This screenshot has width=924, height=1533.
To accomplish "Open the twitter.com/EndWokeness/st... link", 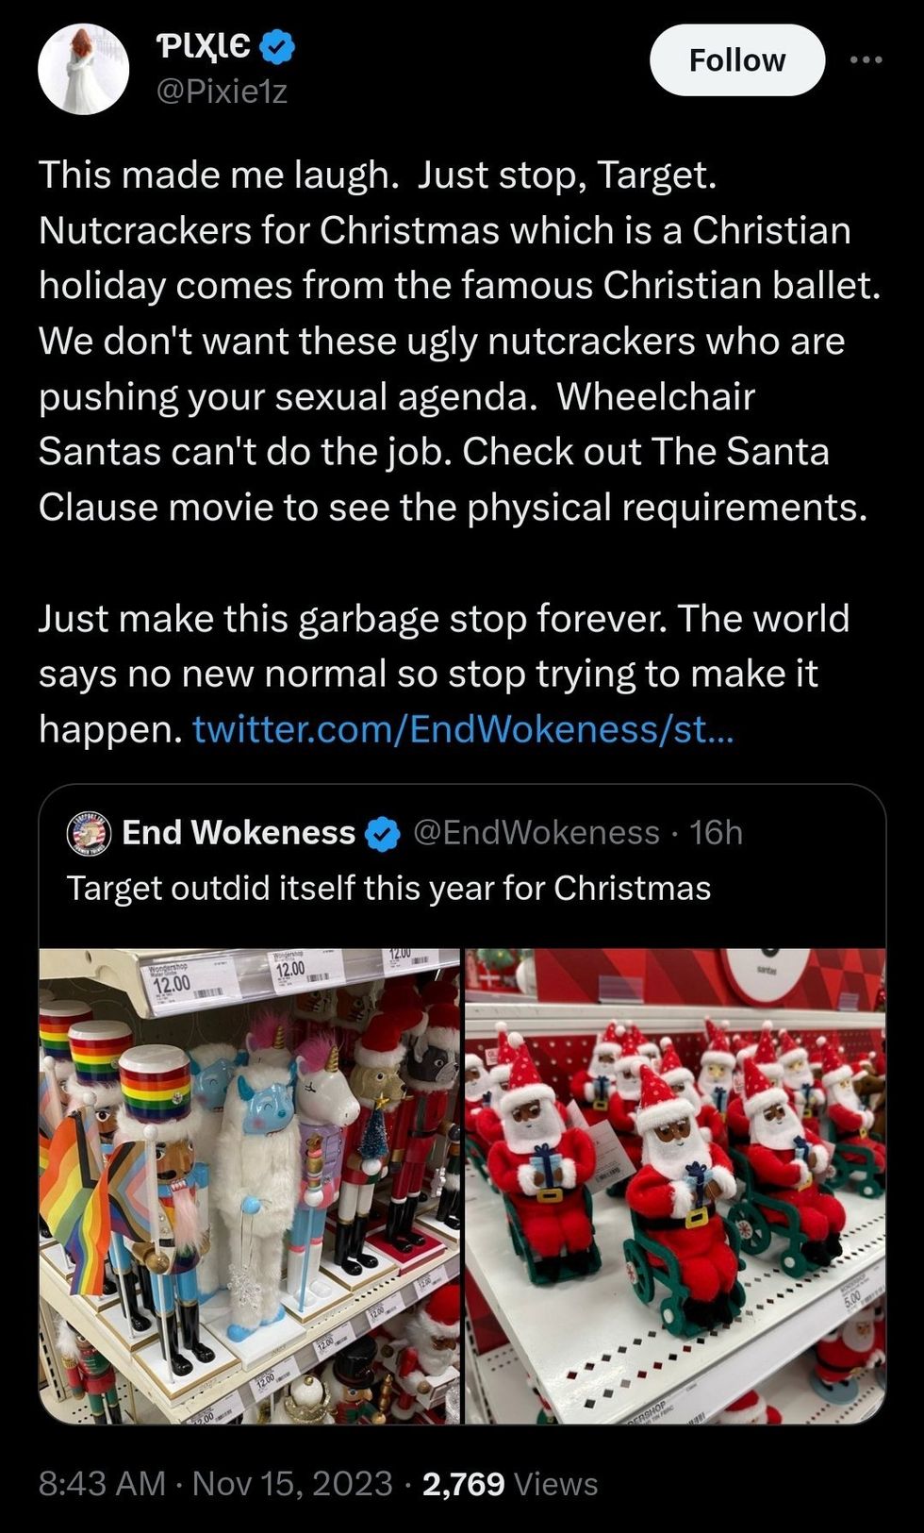I will tap(462, 728).
